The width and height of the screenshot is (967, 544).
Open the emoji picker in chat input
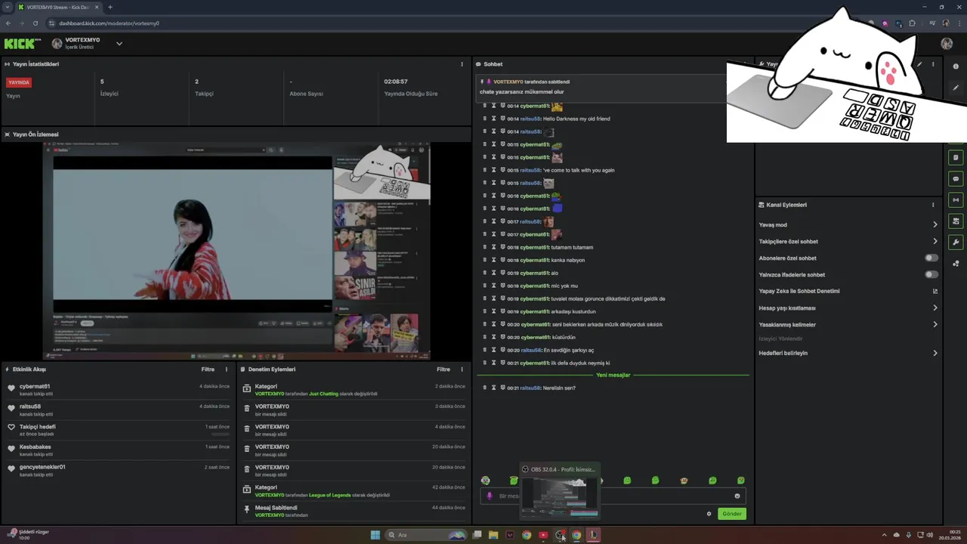[737, 496]
